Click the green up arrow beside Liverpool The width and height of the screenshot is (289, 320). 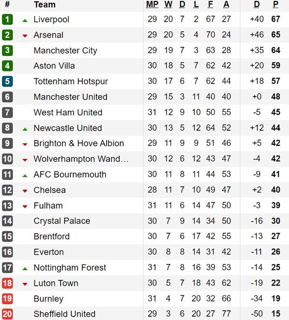25,20
